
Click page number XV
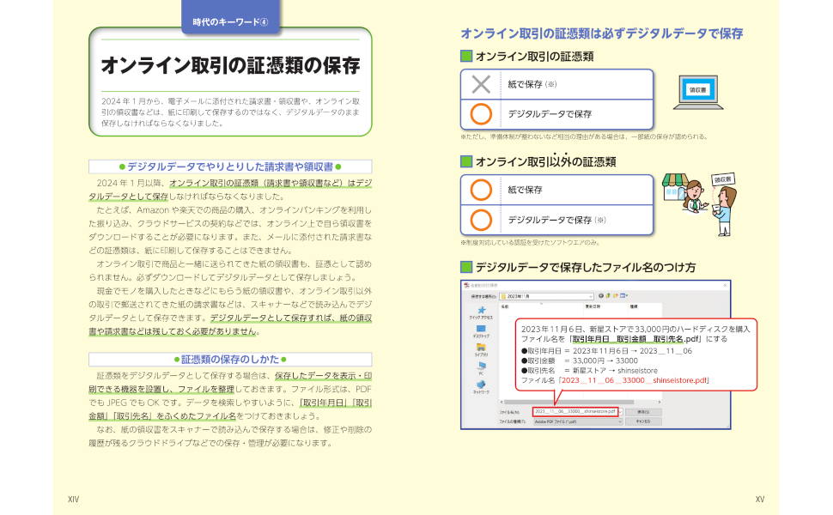760,499
